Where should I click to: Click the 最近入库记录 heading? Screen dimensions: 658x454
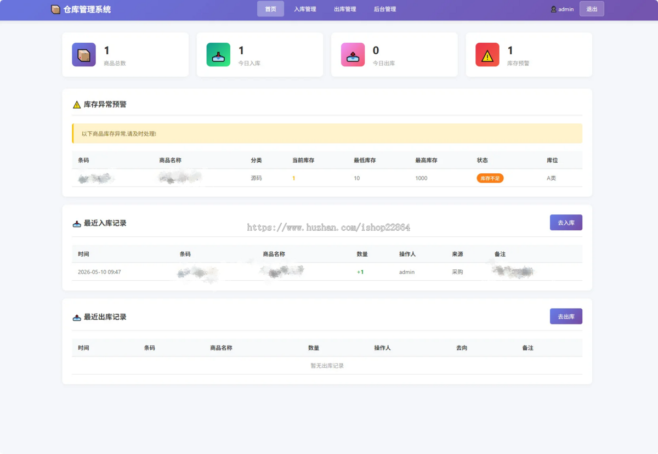tap(105, 223)
